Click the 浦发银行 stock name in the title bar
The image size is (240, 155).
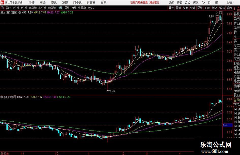click(154, 3)
